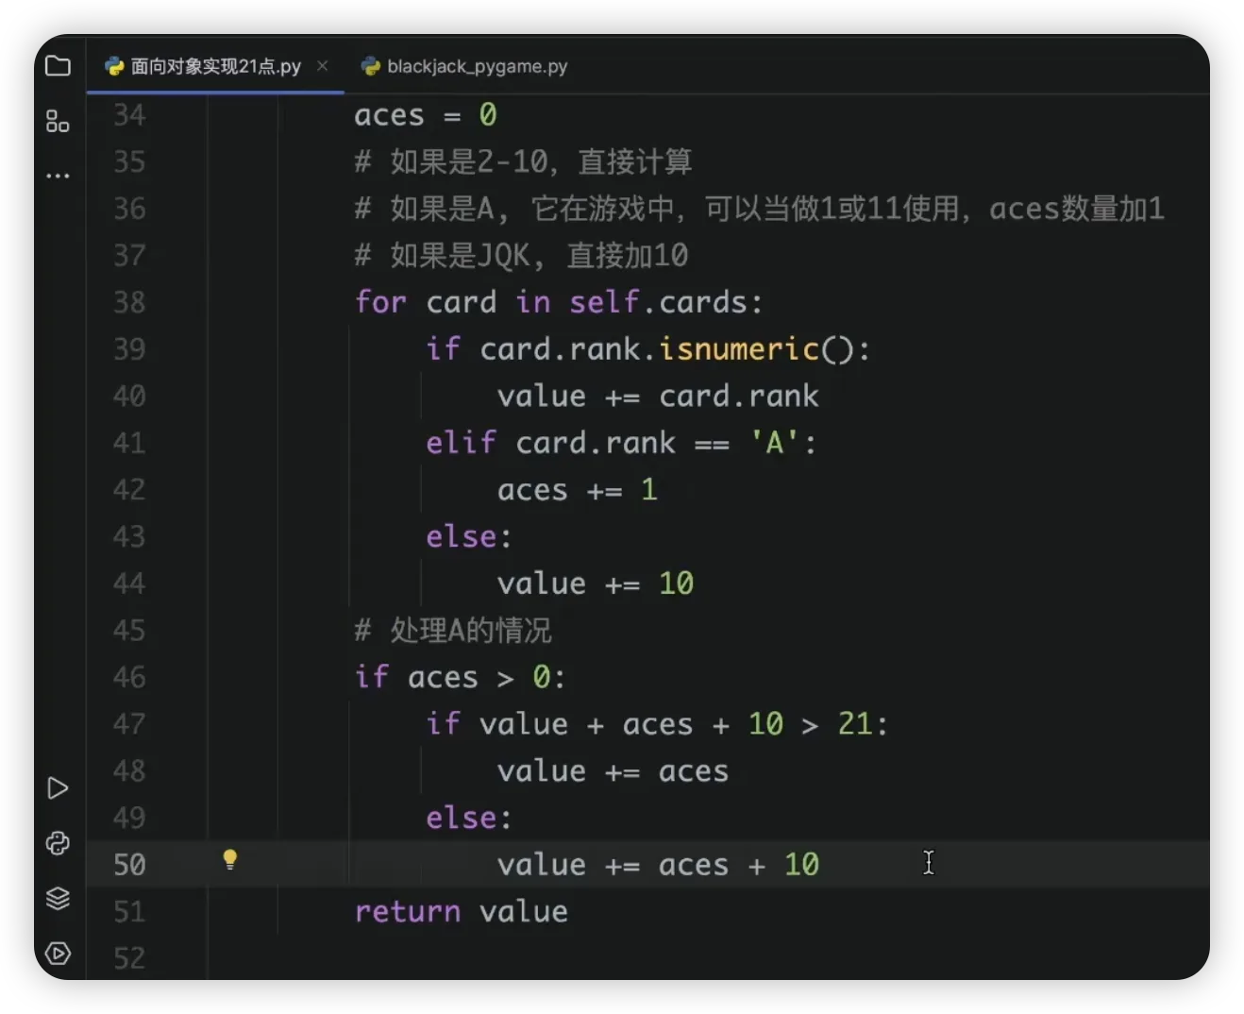This screenshot has width=1244, height=1014.
Task: Click the 'else:' keyword on line 43
Action: pyautogui.click(x=469, y=536)
